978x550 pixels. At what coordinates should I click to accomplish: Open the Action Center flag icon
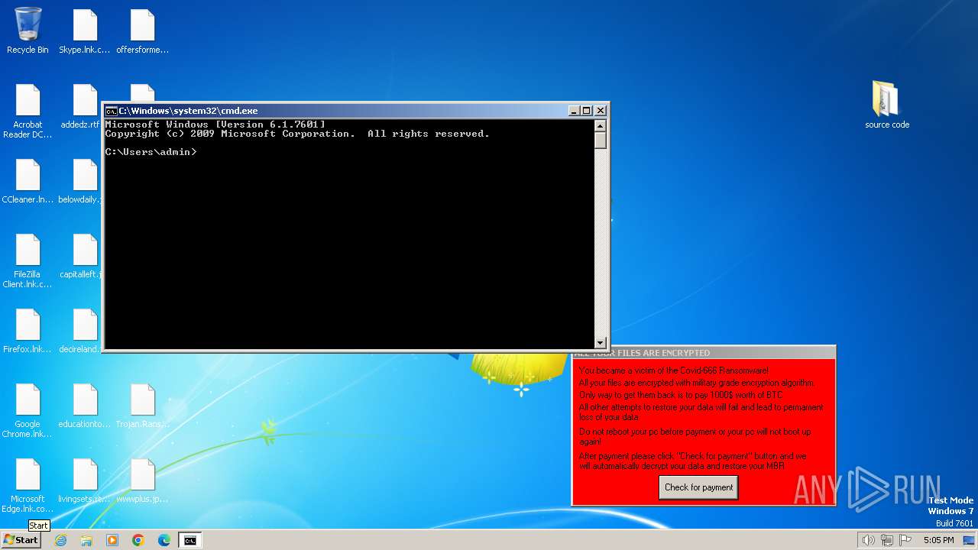(x=905, y=540)
